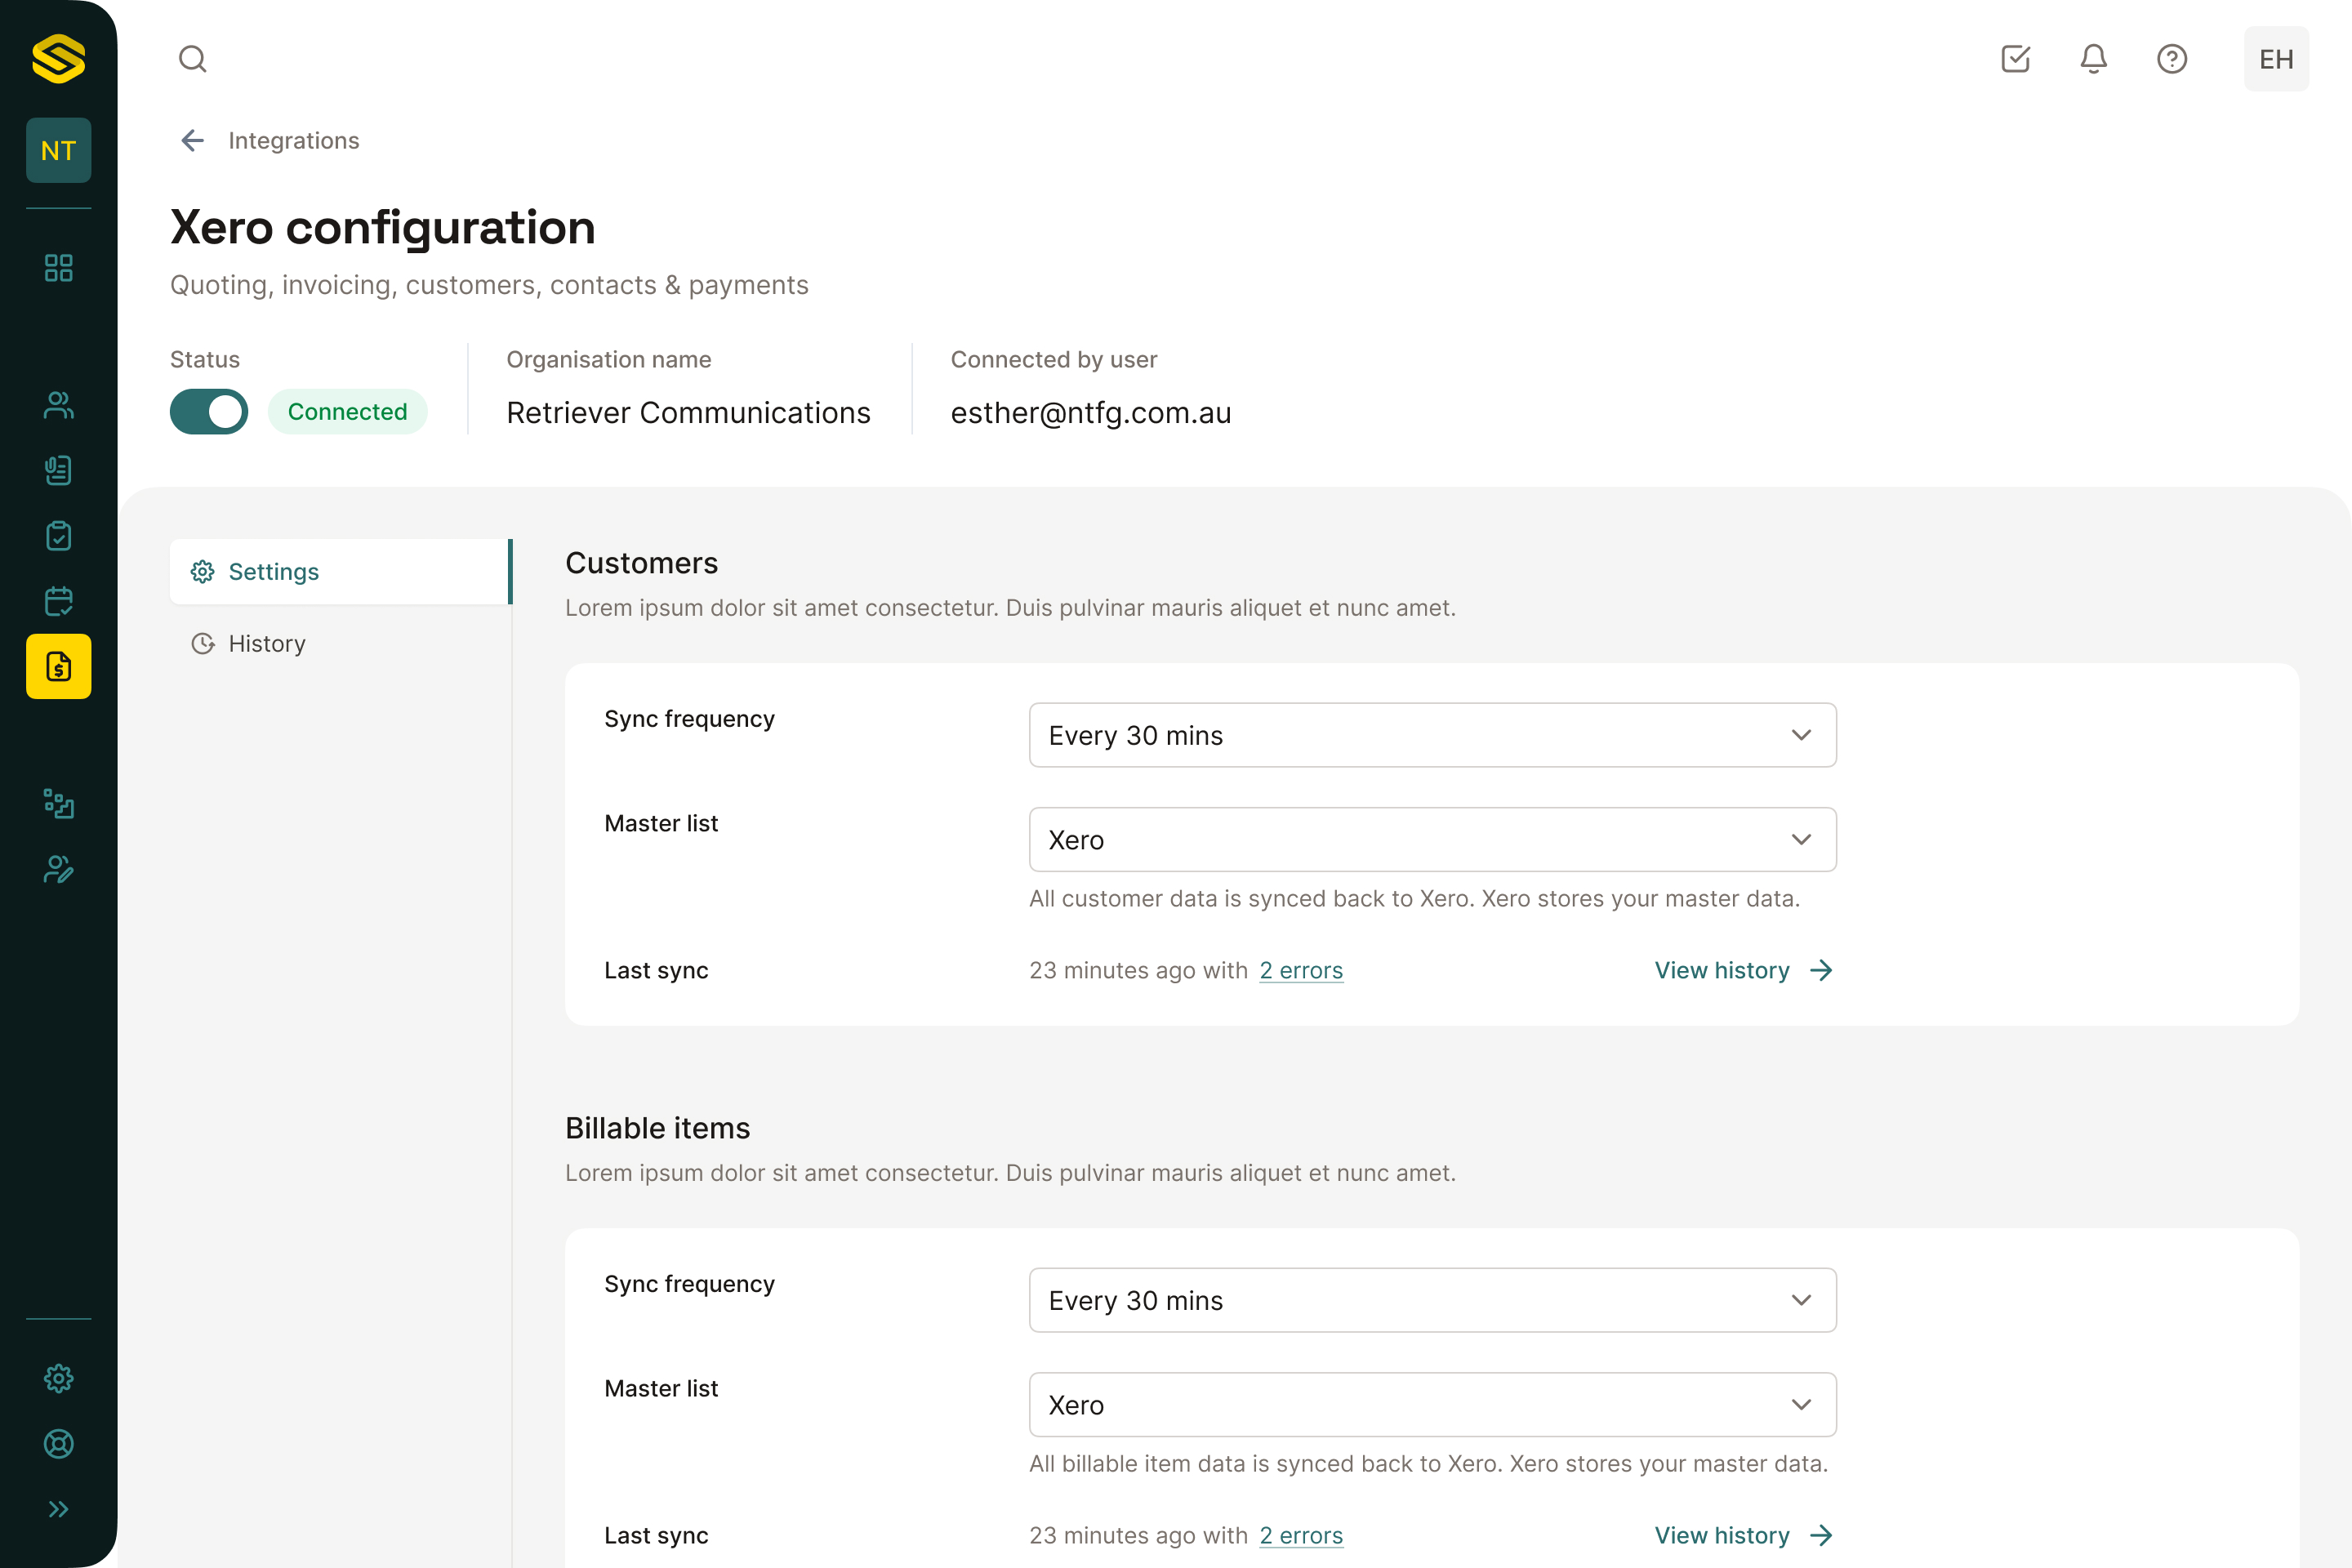Expand the sidebar with double chevron

(59, 1509)
